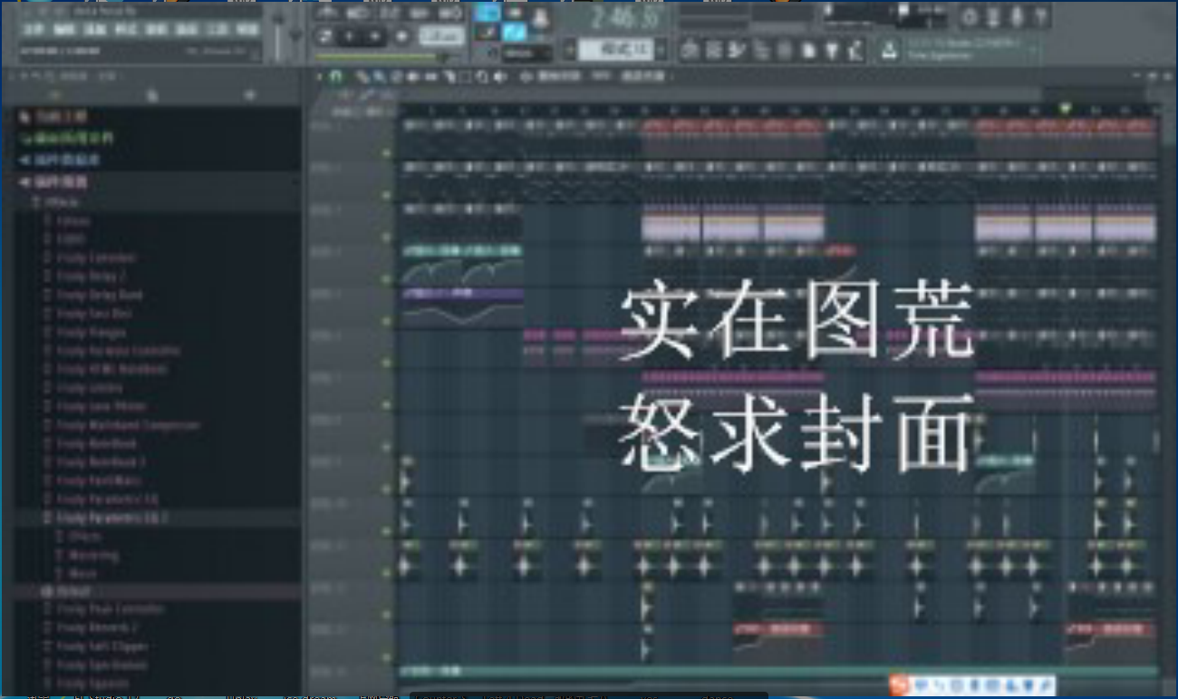1178x699 pixels.
Task: Open the Patterns menu in menu bar
Action: (125, 30)
